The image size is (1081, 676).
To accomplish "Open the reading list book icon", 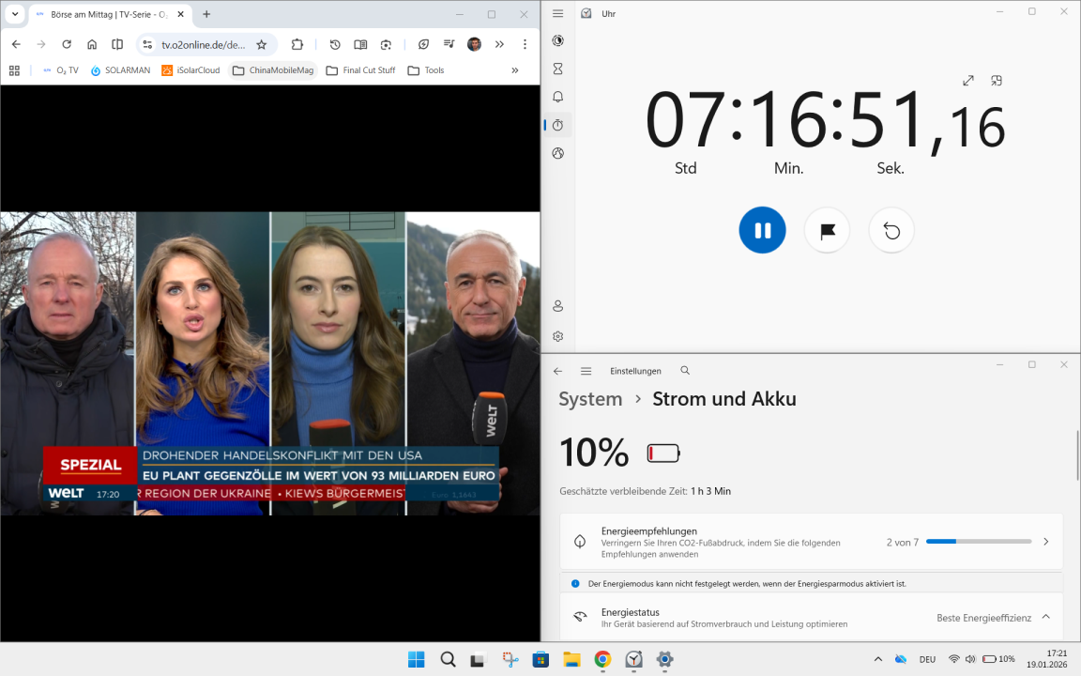I will pyautogui.click(x=360, y=44).
